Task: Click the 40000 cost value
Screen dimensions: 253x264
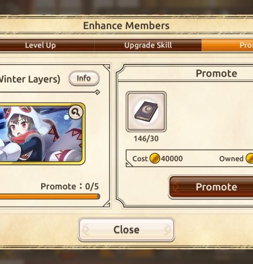Action: [x=172, y=158]
